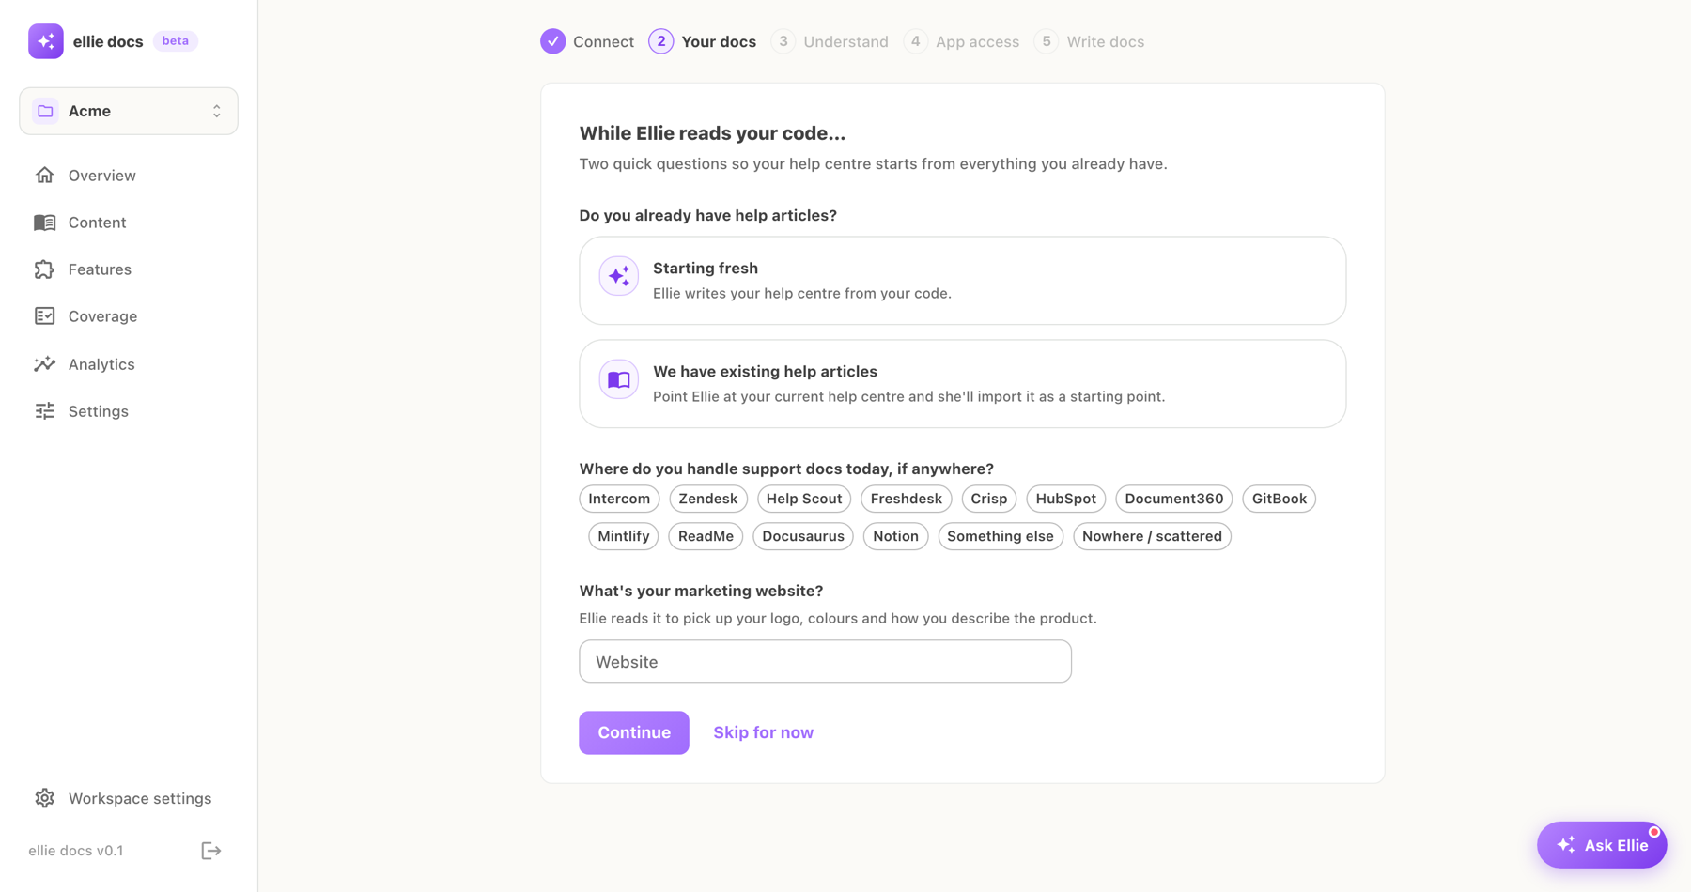Image resolution: width=1691 pixels, height=892 pixels.
Task: Click the Continue button
Action: coord(634,732)
